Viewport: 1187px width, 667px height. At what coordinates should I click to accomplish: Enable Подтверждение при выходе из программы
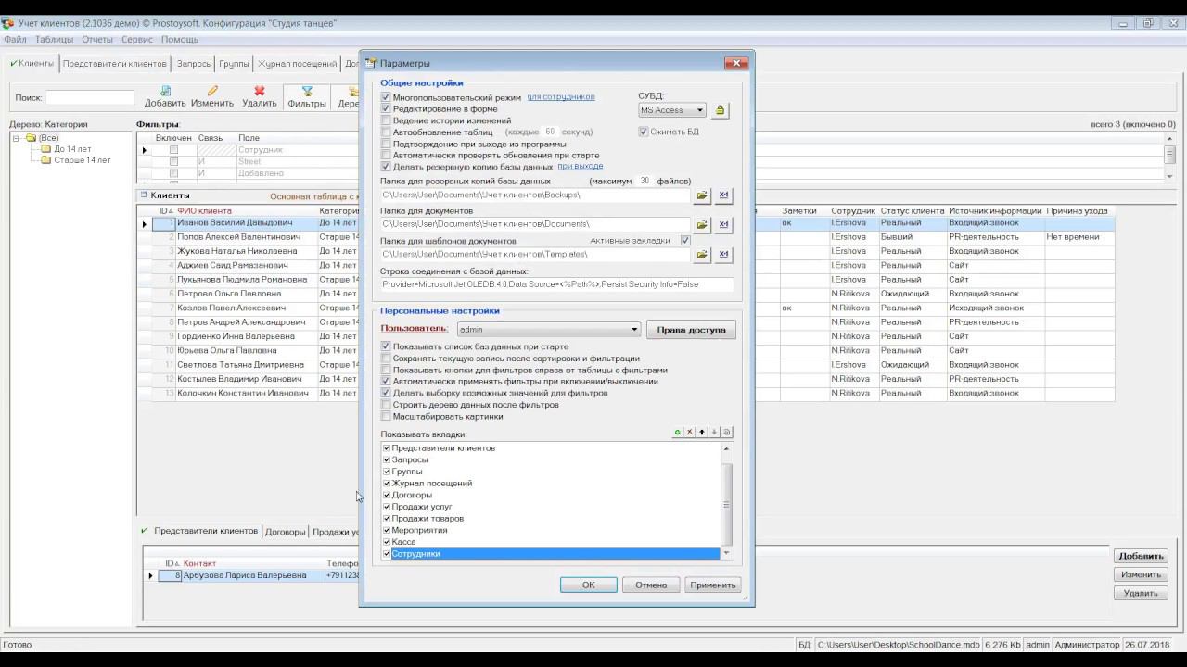tap(386, 144)
